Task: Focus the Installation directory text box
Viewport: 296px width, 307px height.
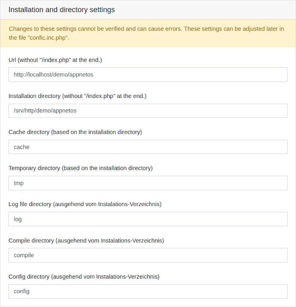Action: (x=148, y=111)
